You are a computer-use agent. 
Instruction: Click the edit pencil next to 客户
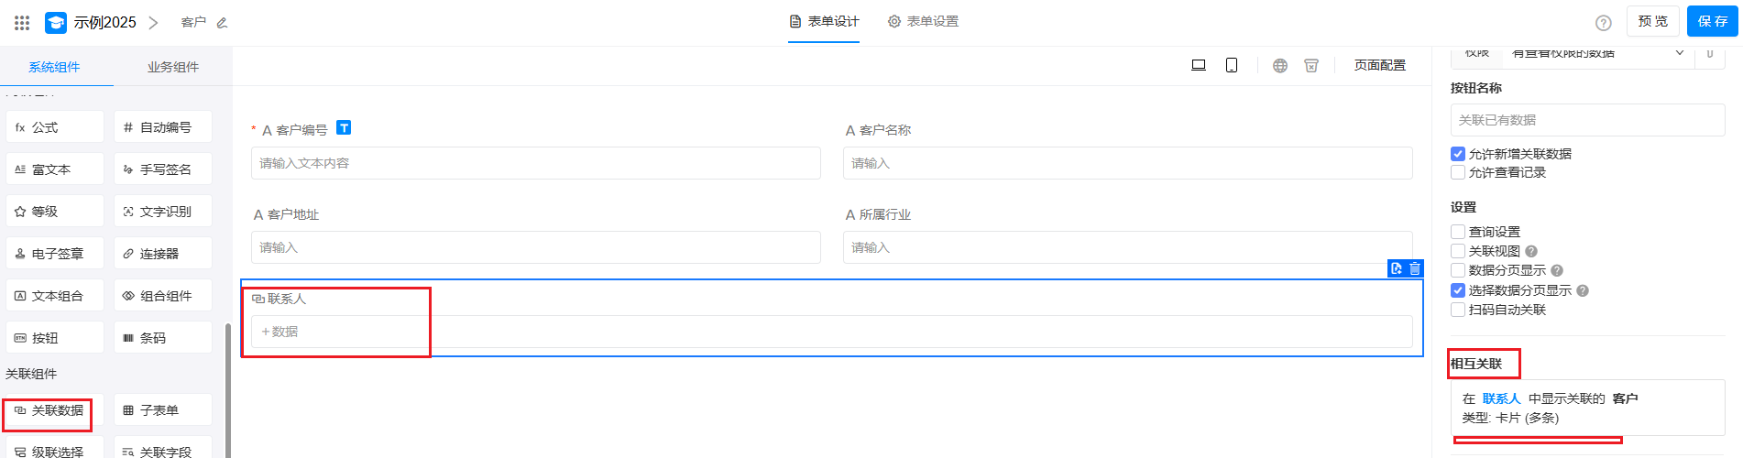click(x=222, y=23)
